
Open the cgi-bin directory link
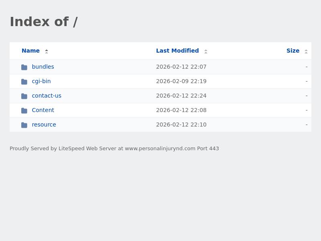click(41, 81)
